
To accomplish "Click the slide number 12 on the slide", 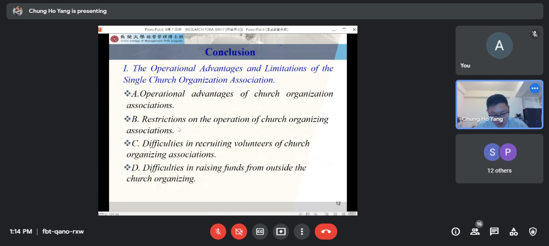I will tap(338, 204).
